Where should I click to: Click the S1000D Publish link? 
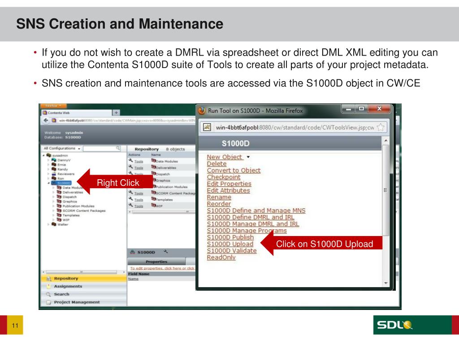coord(230,237)
